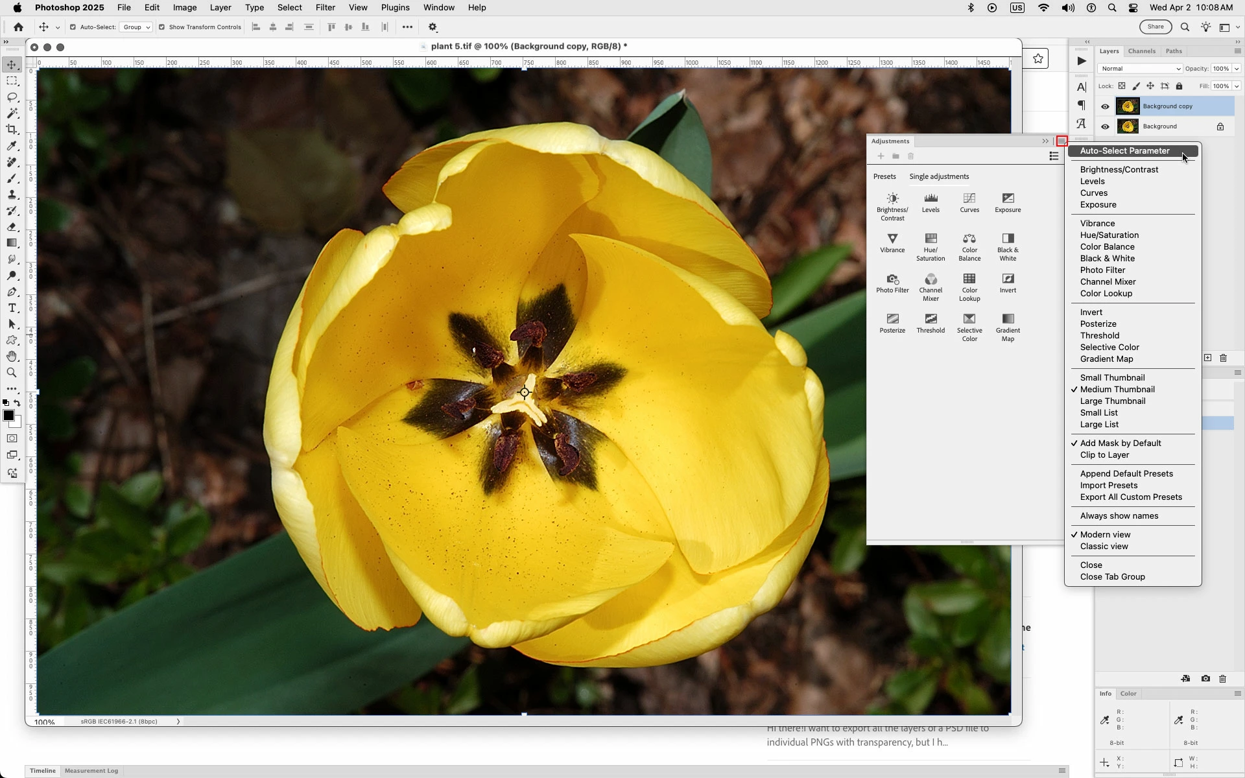This screenshot has width=1245, height=778.
Task: Toggle the Auto-Select checkbox
Action: tap(73, 27)
